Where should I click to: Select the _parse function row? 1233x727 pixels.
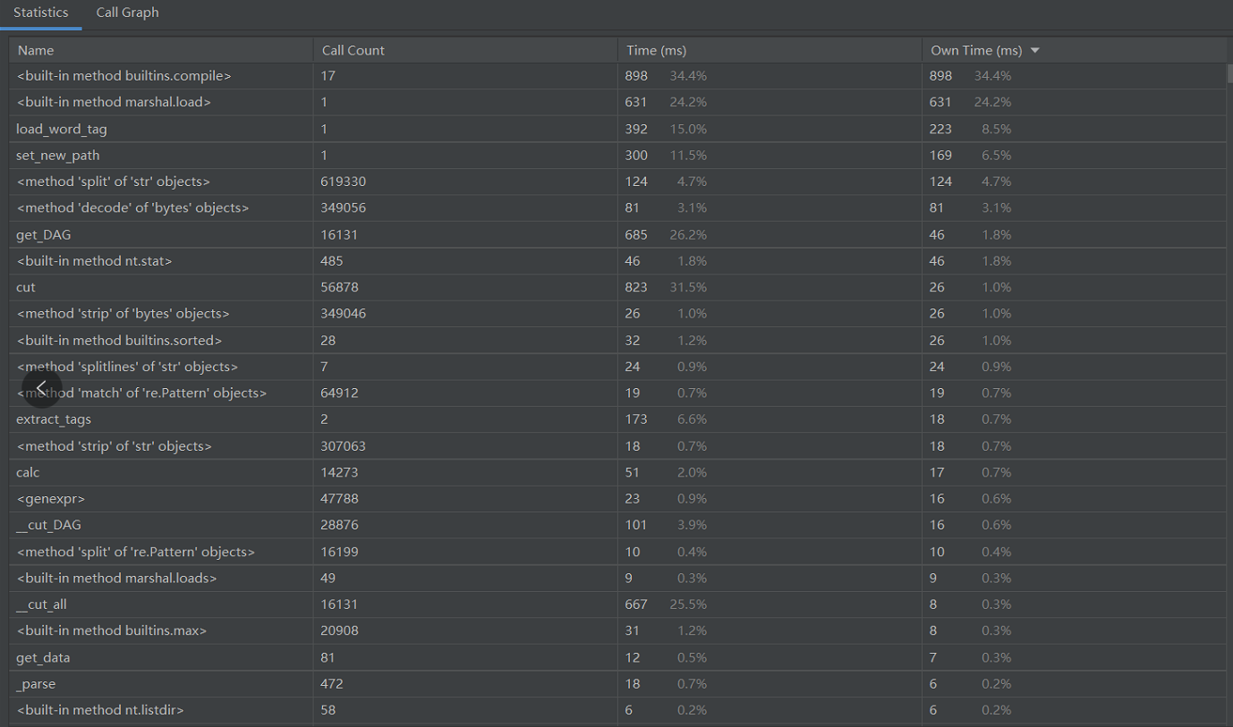tap(36, 684)
